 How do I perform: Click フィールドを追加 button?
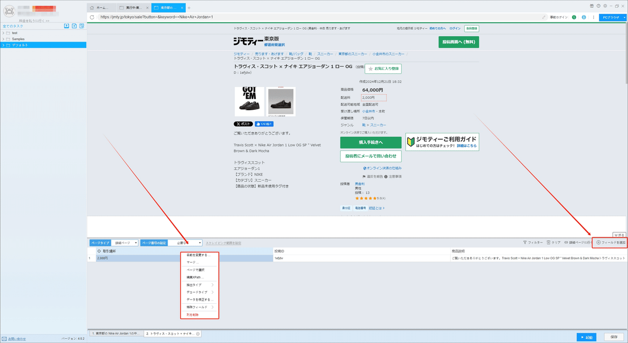tap(610, 243)
